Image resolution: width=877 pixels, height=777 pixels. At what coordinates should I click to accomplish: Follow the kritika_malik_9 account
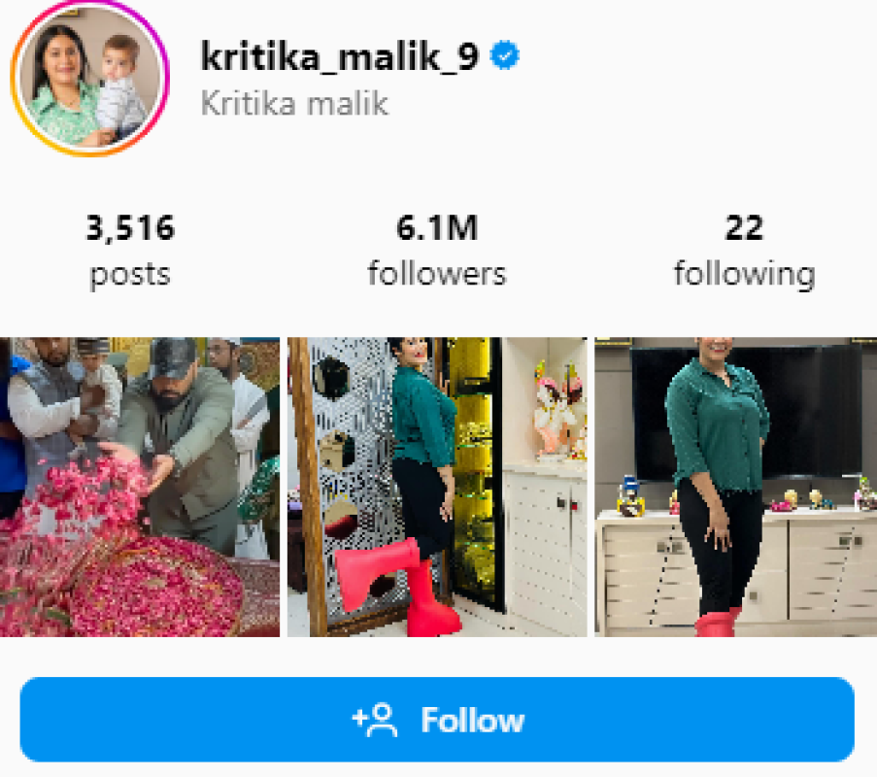coord(437,720)
